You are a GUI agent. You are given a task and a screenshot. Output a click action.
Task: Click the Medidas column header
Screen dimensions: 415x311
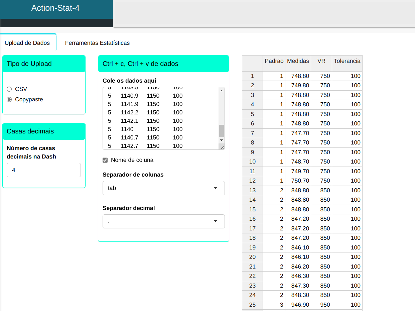point(298,61)
